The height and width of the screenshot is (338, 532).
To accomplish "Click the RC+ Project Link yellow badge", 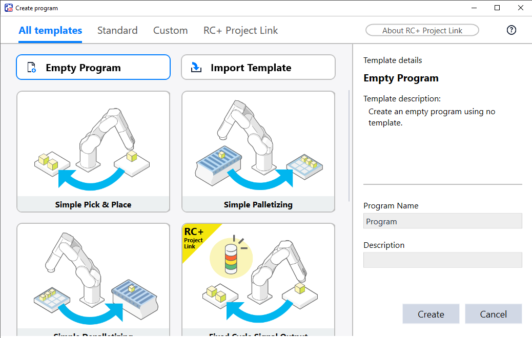I will point(194,238).
